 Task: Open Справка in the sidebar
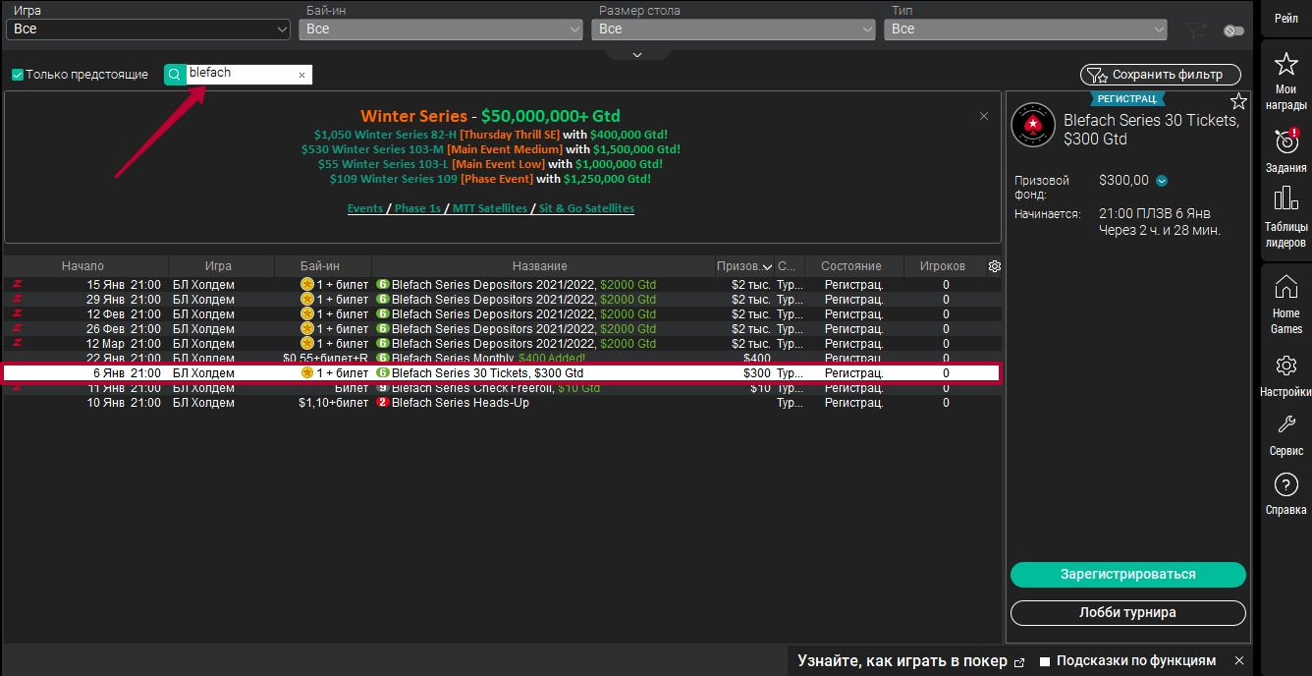(1285, 494)
